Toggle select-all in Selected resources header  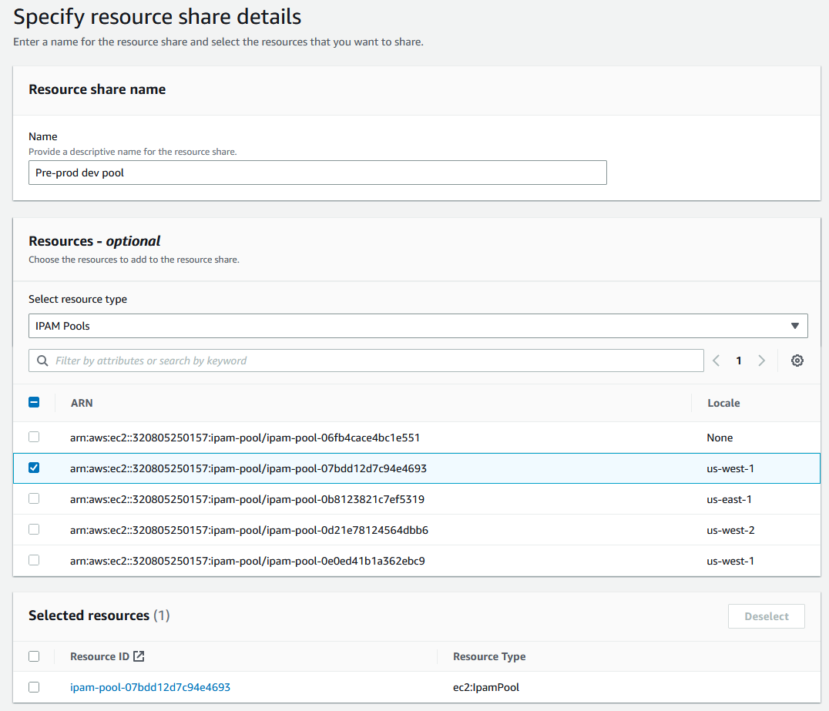click(x=33, y=656)
